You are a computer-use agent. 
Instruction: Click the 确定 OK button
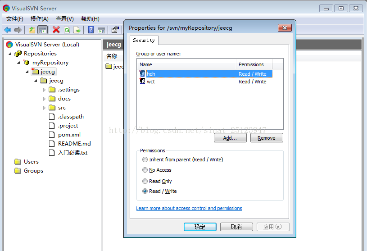coord(200,227)
